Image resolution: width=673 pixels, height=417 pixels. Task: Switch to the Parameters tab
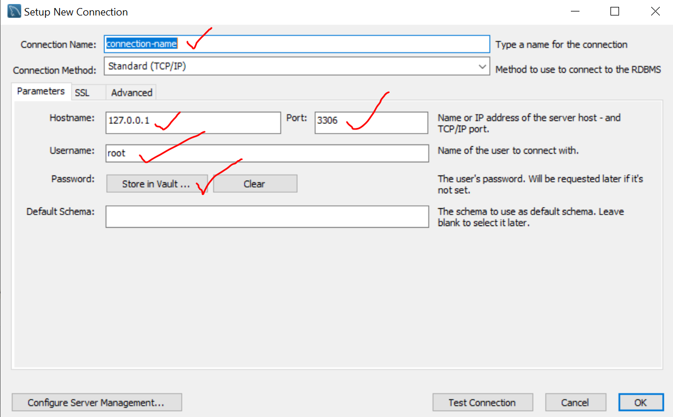[41, 91]
